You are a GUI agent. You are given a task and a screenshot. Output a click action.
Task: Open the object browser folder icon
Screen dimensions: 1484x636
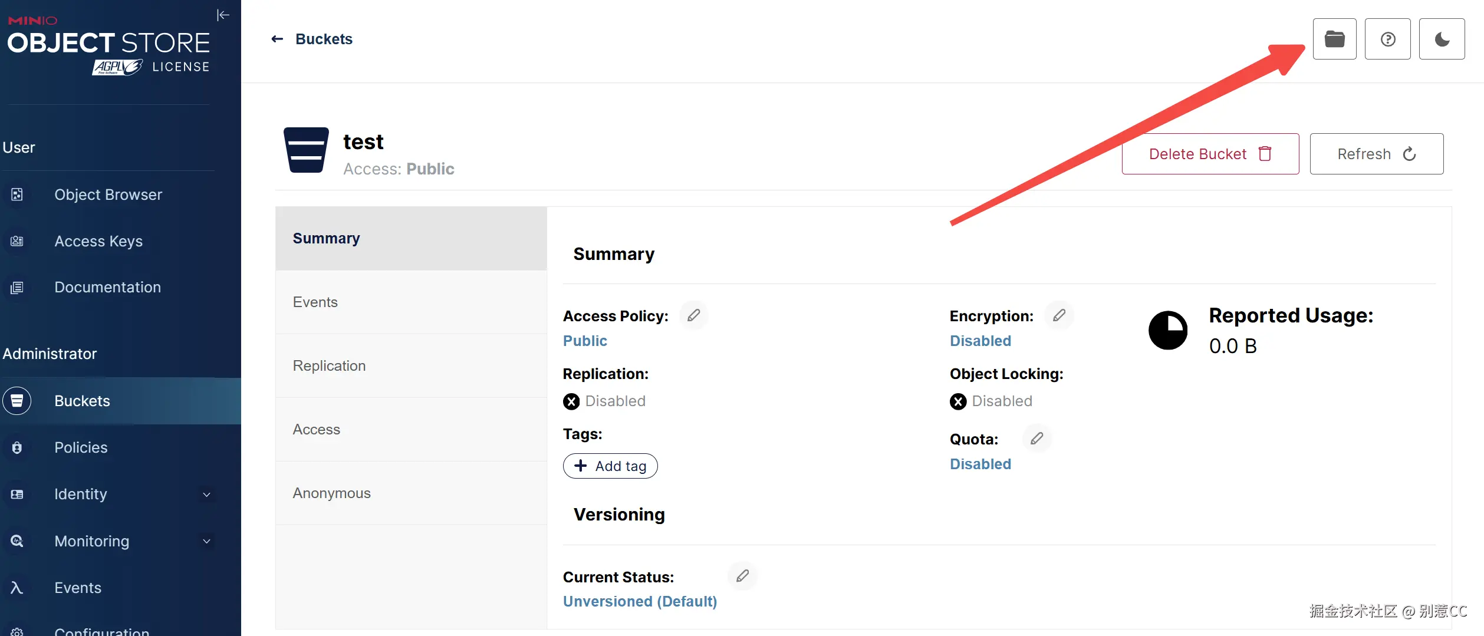click(x=1334, y=39)
